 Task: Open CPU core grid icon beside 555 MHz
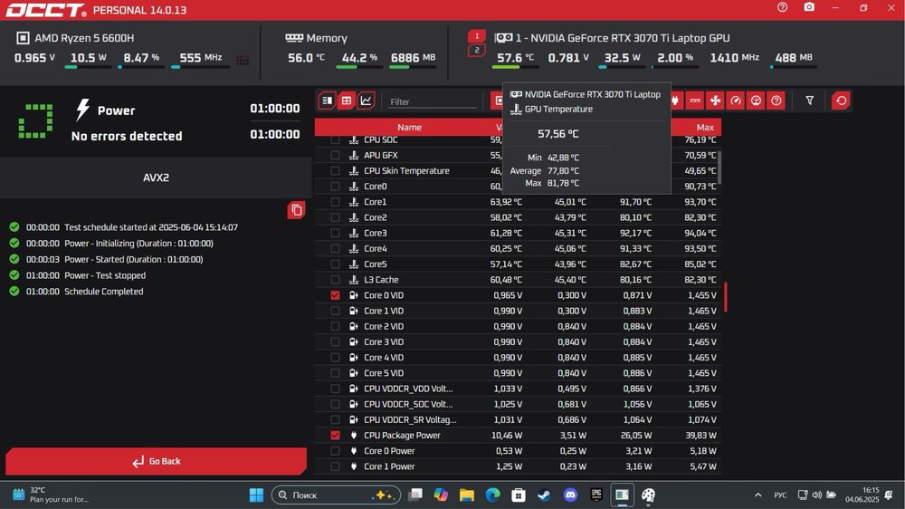pos(243,60)
